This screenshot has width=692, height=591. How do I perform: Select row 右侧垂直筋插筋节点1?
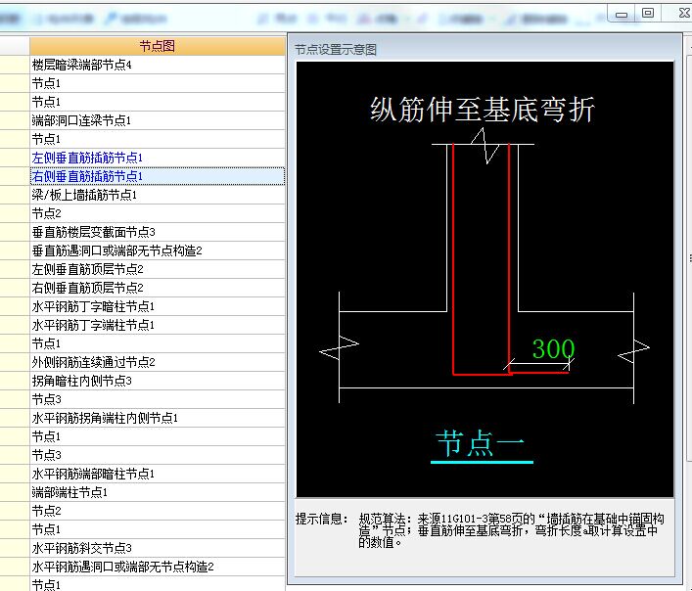[158, 176]
